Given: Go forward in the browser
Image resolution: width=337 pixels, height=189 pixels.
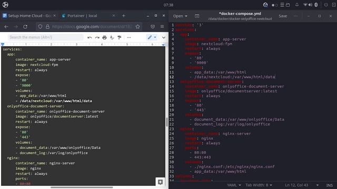Looking at the screenshot, I should pos(16,27).
